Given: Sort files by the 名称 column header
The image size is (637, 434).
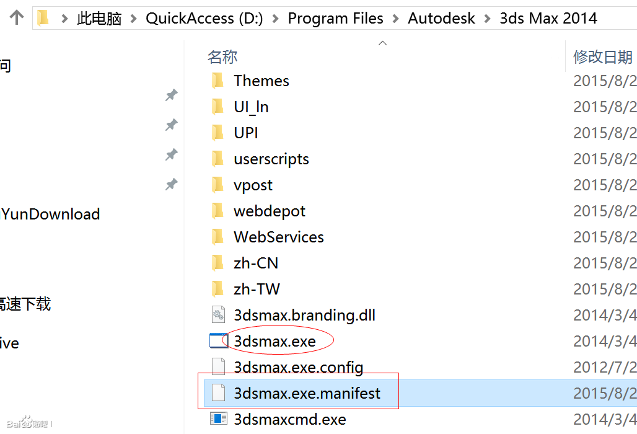Looking at the screenshot, I should click(x=222, y=57).
